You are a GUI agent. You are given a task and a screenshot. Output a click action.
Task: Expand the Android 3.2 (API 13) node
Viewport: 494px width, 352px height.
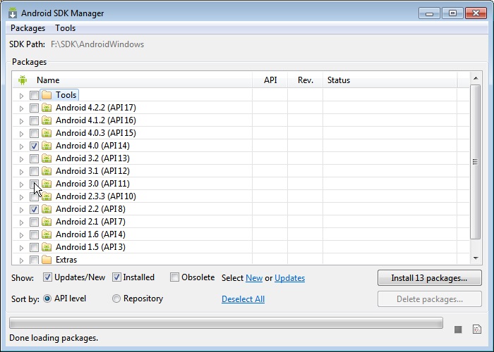point(21,159)
